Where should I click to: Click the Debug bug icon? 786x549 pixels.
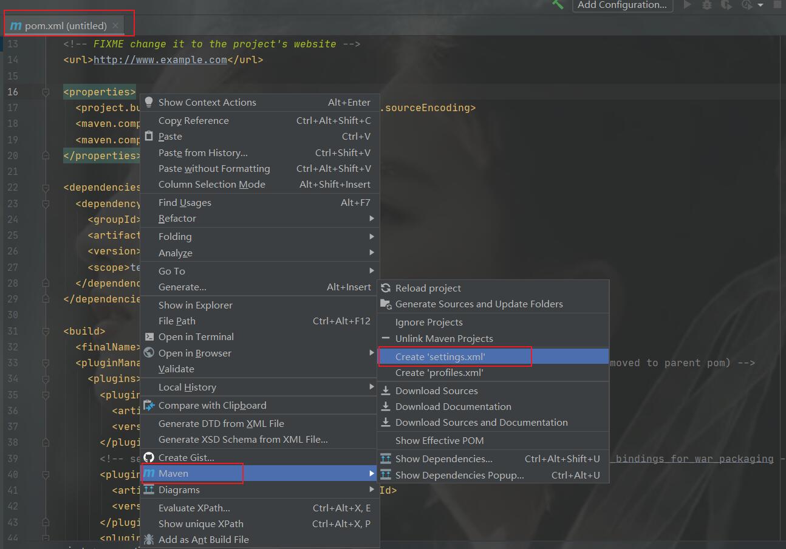[708, 5]
